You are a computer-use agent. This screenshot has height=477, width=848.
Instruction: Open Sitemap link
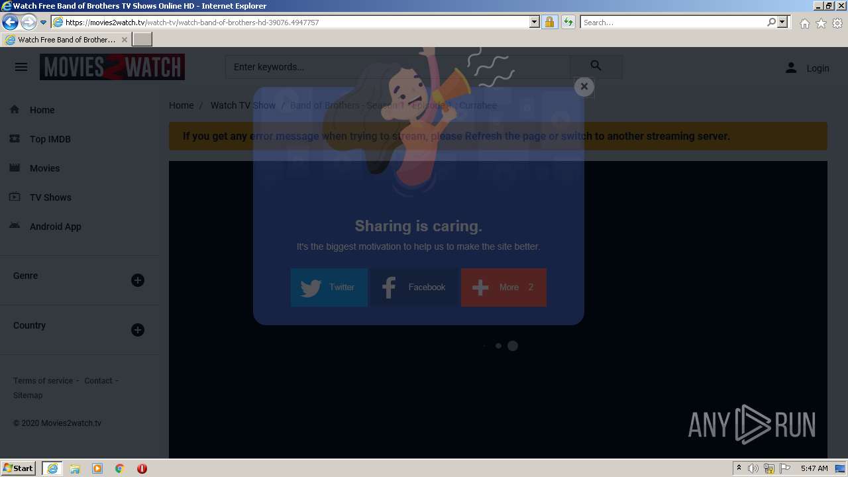(28, 396)
